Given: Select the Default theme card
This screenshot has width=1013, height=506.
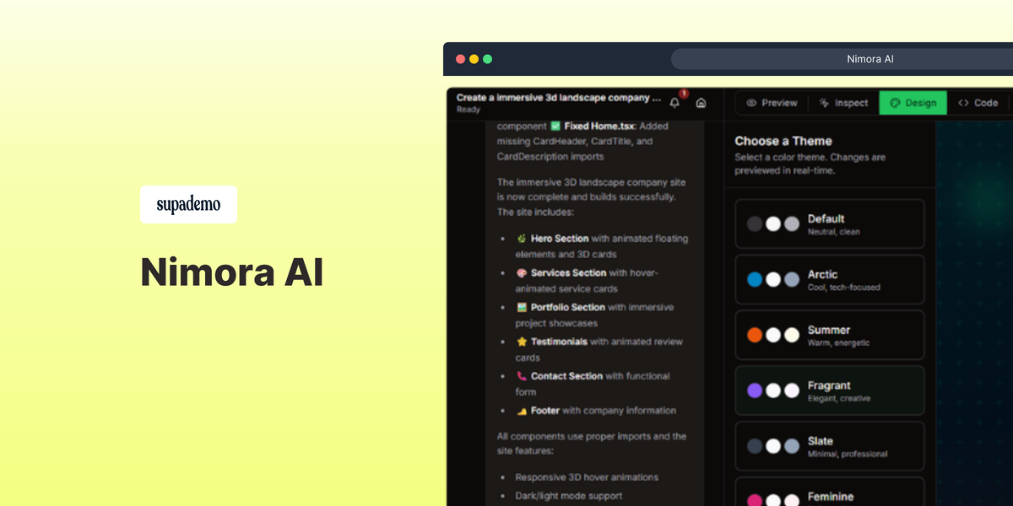Looking at the screenshot, I should tap(830, 223).
